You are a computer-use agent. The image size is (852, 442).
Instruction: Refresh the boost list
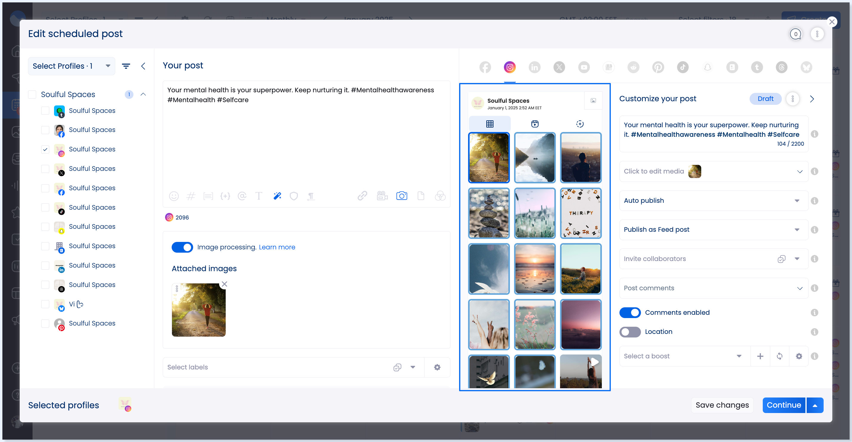point(779,356)
